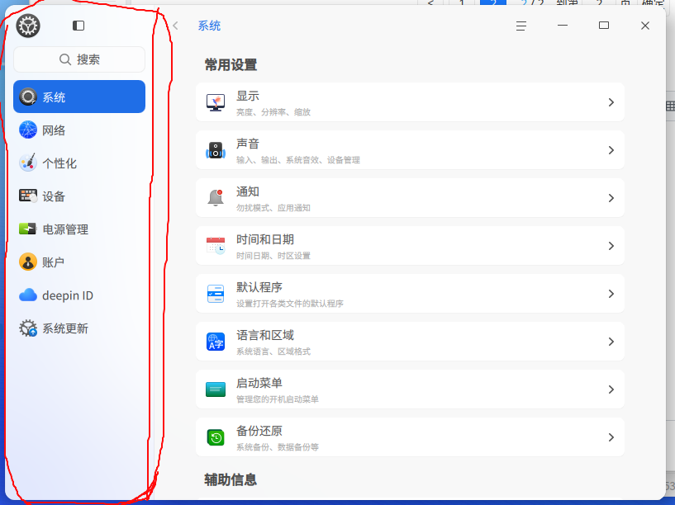The height and width of the screenshot is (505, 675).
Task: Expand the 时间和日期 row chevron
Action: (x=611, y=246)
